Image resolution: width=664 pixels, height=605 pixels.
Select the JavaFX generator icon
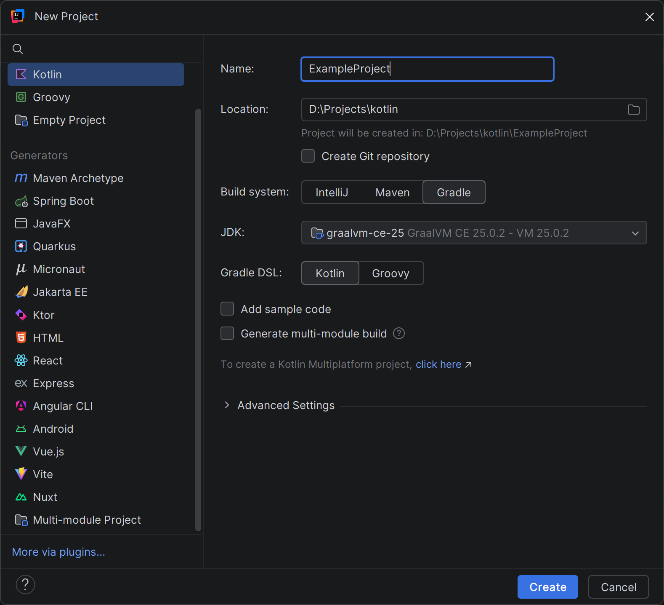(x=21, y=224)
